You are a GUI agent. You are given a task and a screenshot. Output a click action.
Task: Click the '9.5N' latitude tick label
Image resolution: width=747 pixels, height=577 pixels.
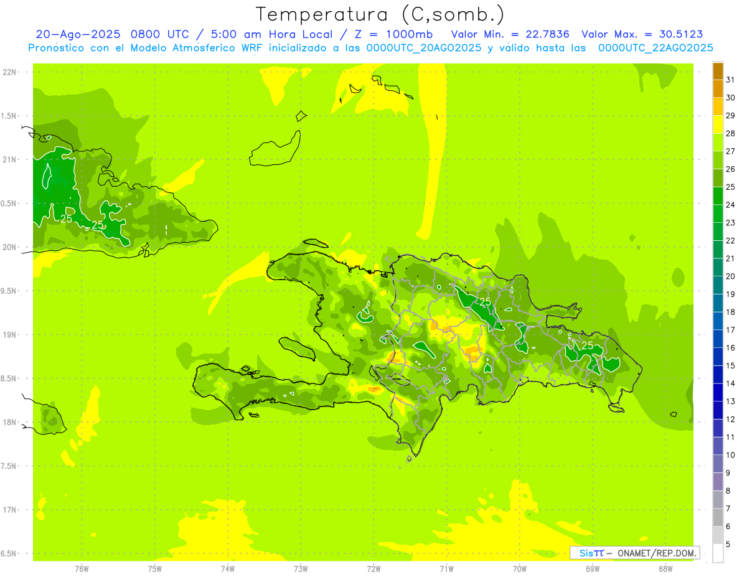(9, 291)
